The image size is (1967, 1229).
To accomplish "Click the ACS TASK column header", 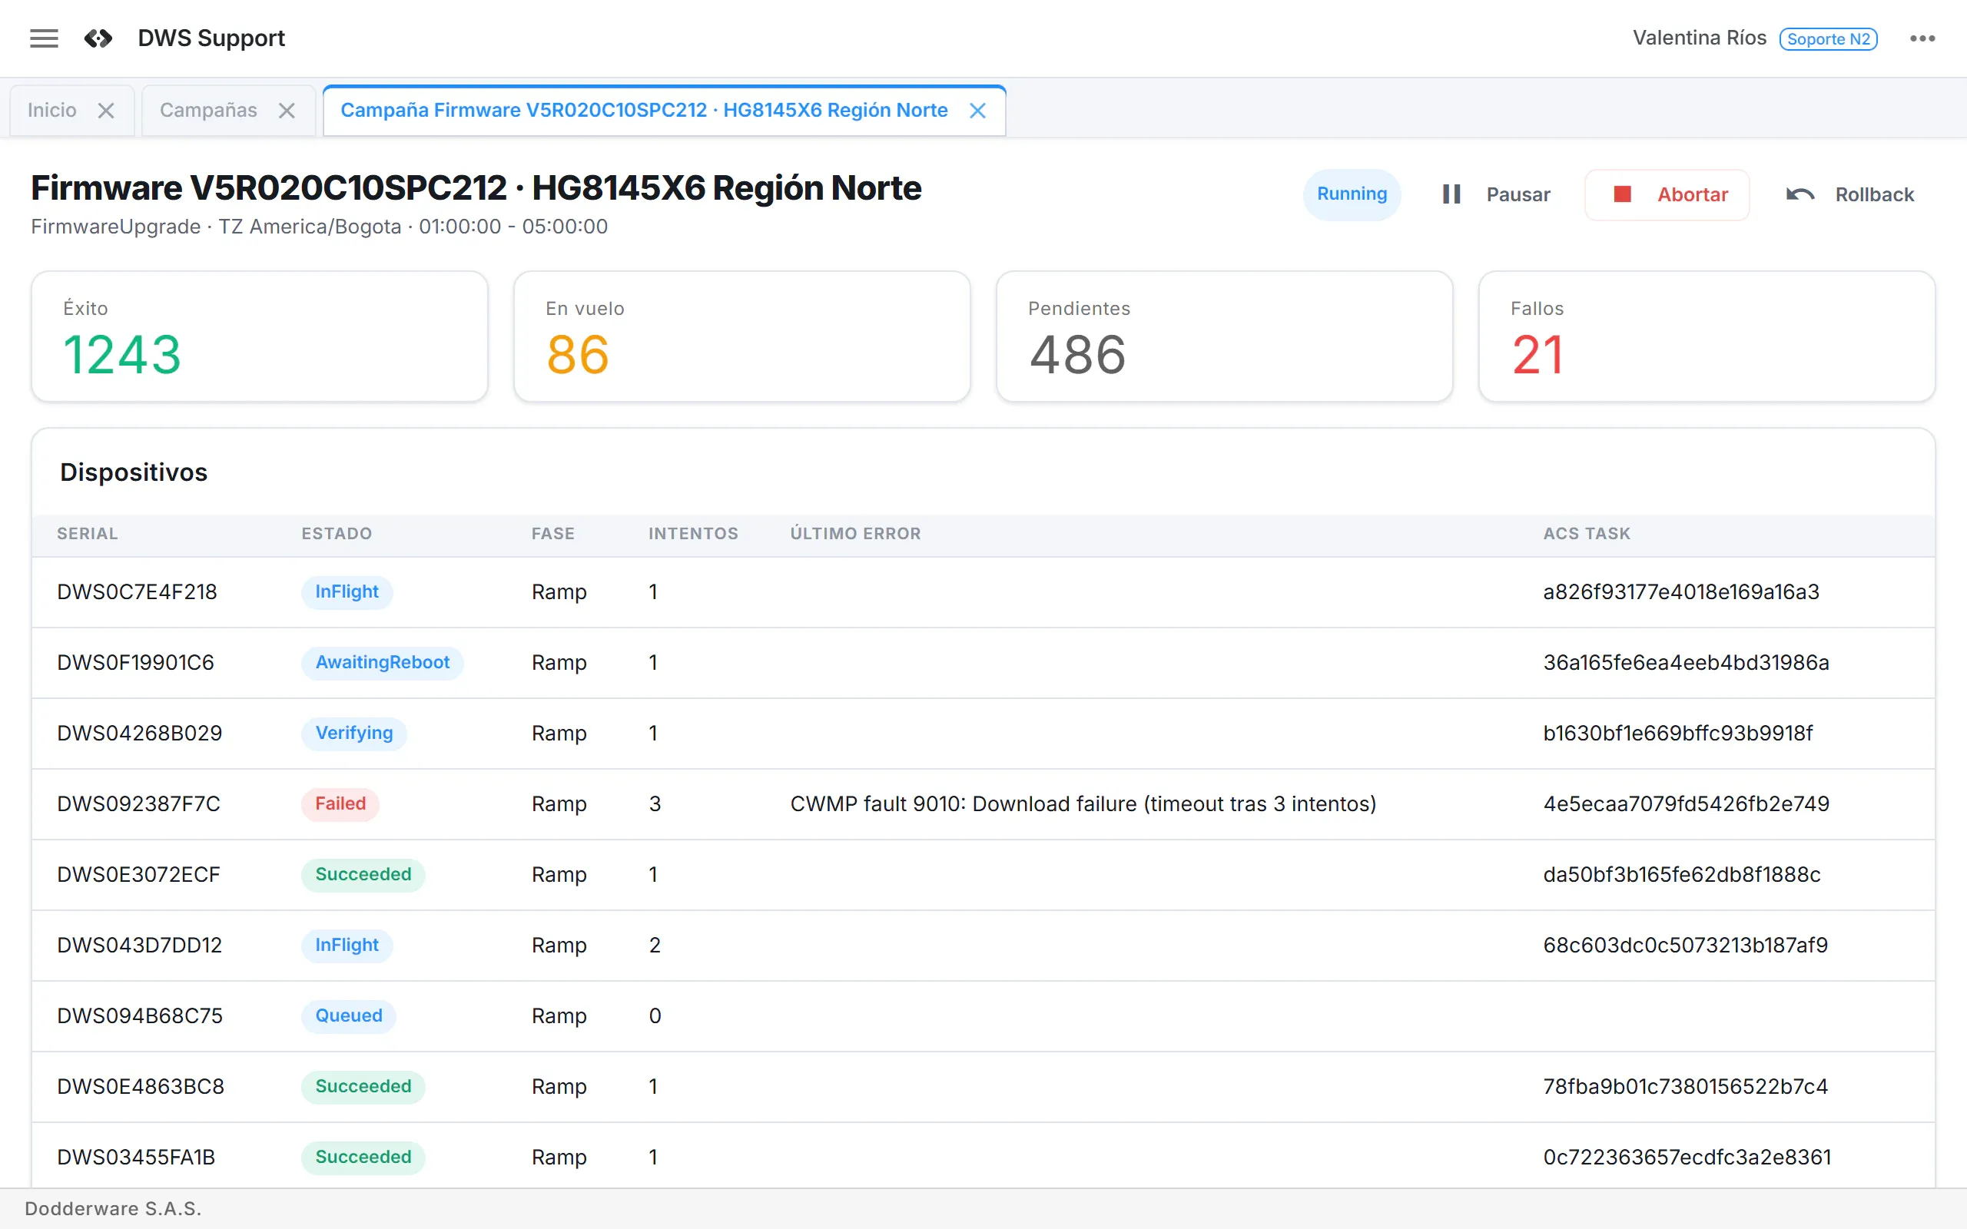I will pos(1587,533).
